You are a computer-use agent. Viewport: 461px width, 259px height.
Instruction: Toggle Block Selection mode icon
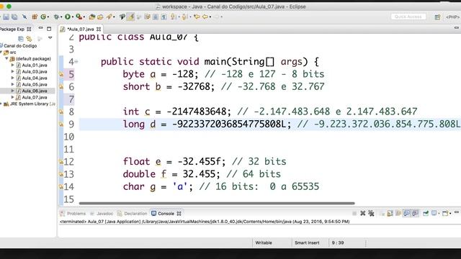click(x=156, y=17)
